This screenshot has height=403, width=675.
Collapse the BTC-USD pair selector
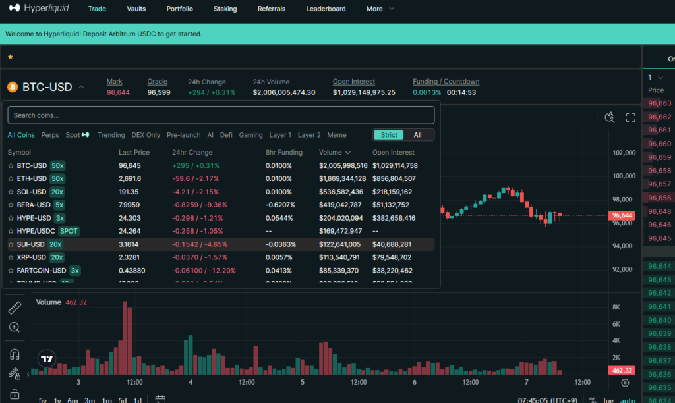click(81, 87)
